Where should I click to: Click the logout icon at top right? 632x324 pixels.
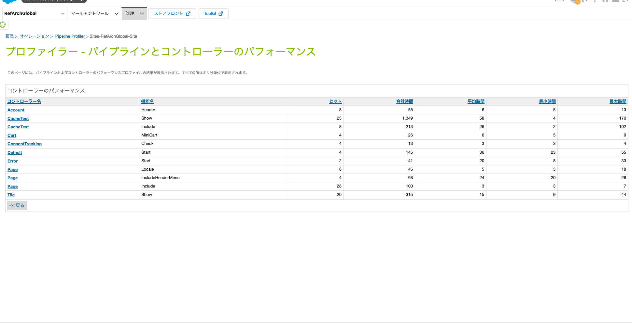(x=626, y=1)
